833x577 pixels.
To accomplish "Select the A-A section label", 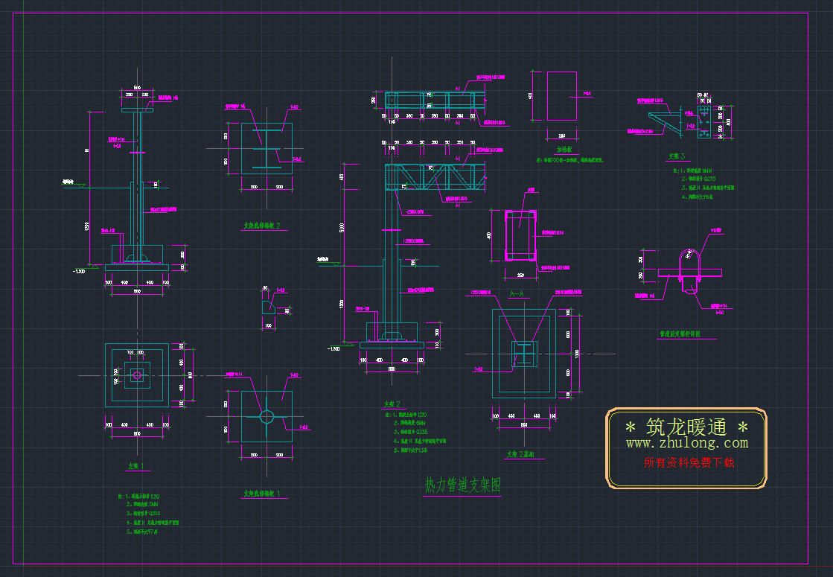I will point(517,295).
